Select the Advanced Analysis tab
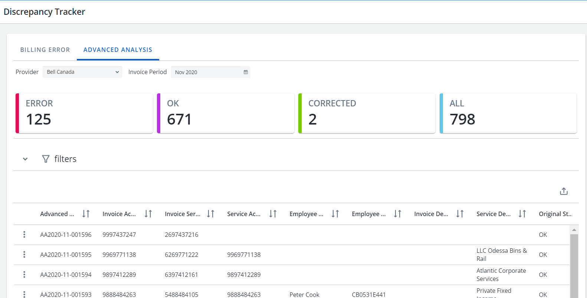 (x=118, y=50)
